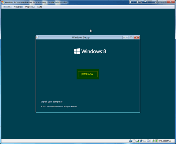This screenshot has width=176, height=144.
Task: Toggle the mouse integration status icon
Action: click(x=153, y=141)
